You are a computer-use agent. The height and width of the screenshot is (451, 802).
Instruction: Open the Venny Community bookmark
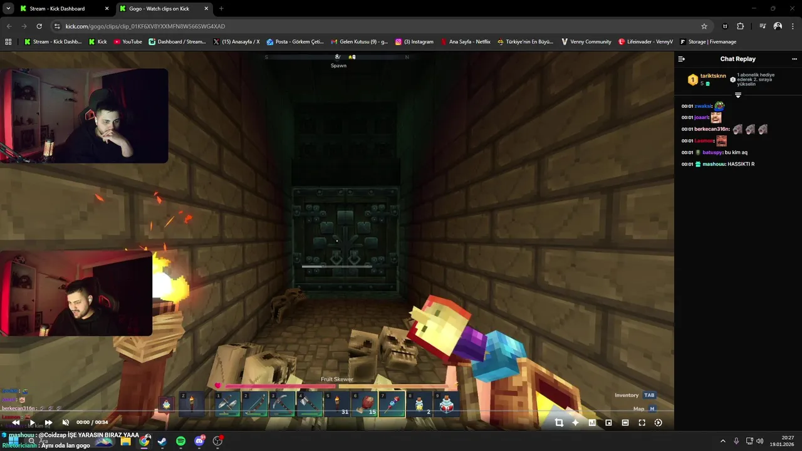[586, 42]
